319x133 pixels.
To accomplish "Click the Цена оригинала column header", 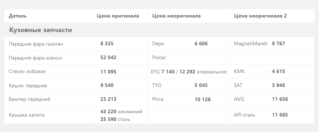I will click(118, 16).
